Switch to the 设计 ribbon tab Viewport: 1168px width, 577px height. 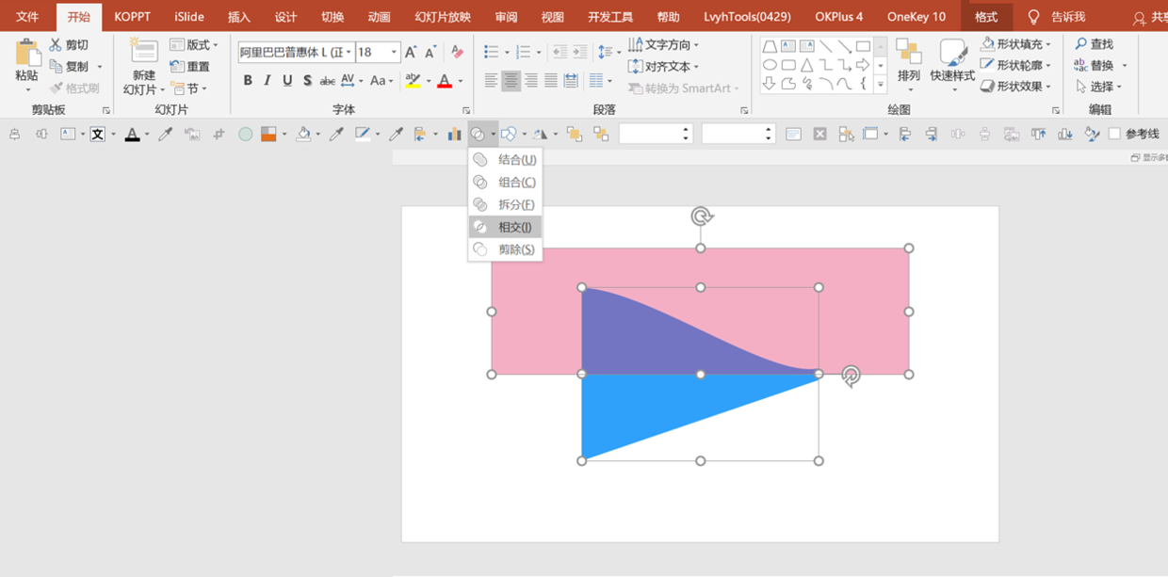tap(285, 17)
